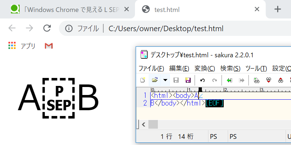
Task: Click the [EOF] marker in the editor
Action: [214, 103]
